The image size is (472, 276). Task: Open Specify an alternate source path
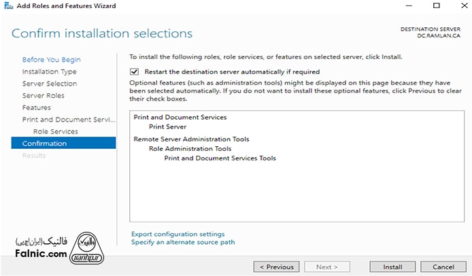click(x=183, y=242)
